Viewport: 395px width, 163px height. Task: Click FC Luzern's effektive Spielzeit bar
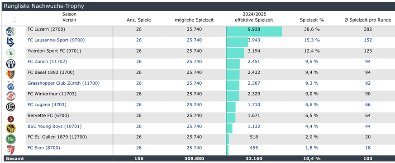point(254,32)
